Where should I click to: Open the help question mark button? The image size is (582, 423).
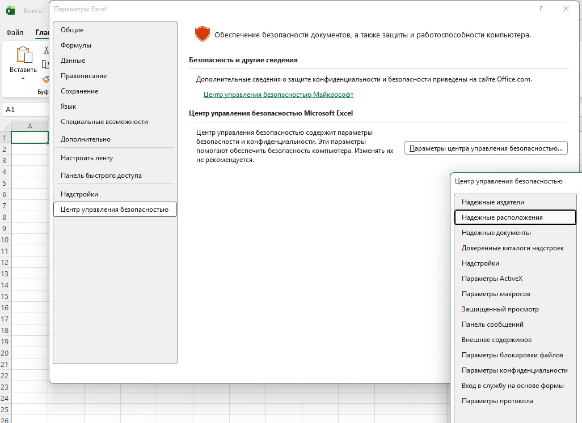541,8
